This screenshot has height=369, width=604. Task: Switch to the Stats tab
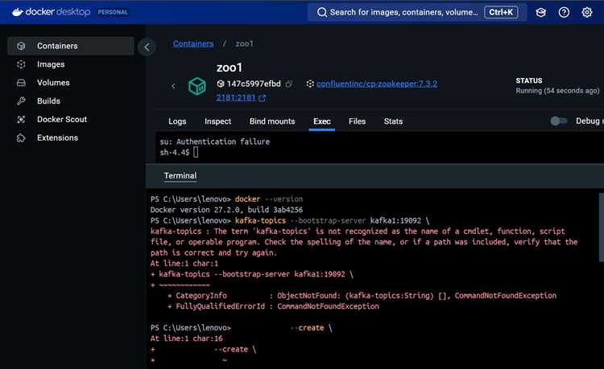393,121
